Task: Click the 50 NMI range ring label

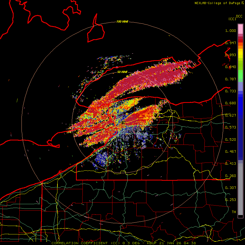Action: pos(122,72)
